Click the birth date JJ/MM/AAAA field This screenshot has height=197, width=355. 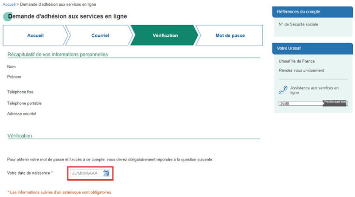pyautogui.click(x=90, y=173)
